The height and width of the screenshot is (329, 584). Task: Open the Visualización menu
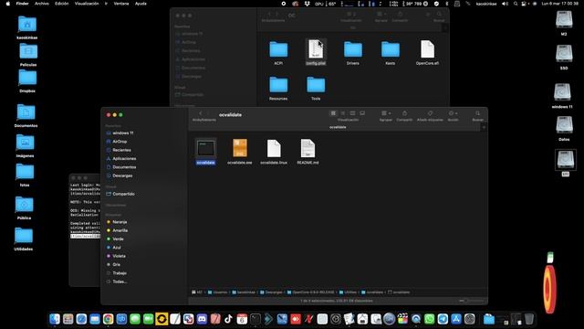[87, 4]
